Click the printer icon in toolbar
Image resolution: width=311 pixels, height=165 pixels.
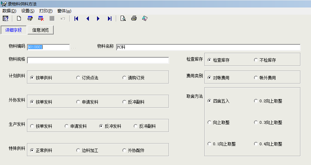point(134,18)
